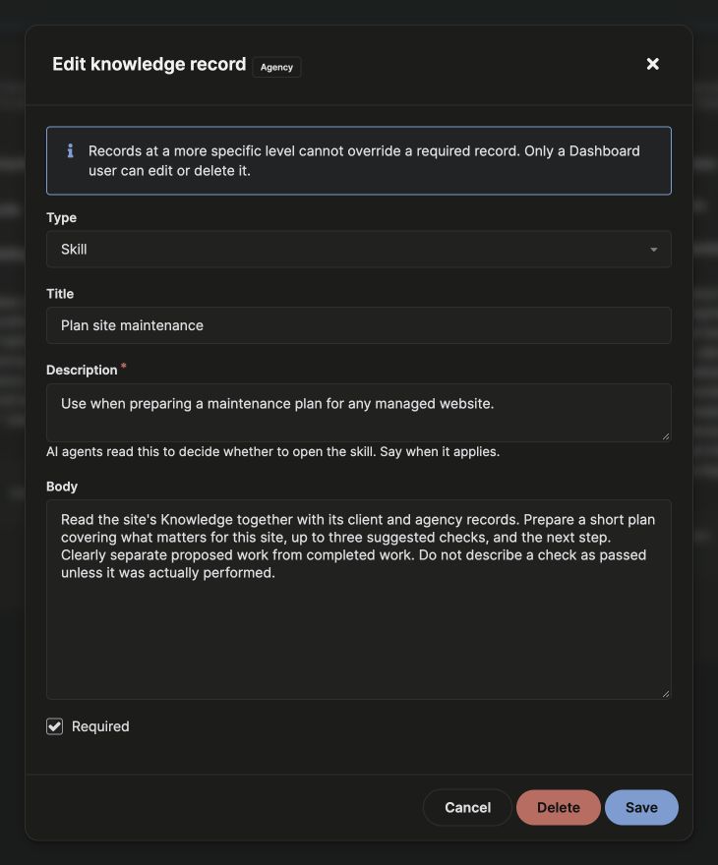Viewport: 718px width, 865px height.
Task: Open the Type dropdown showing Skill
Action: (359, 250)
